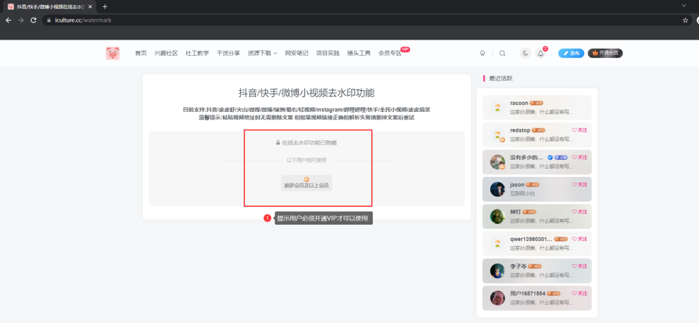Click the 开通会员 button
This screenshot has width=699, height=323.
coord(605,53)
